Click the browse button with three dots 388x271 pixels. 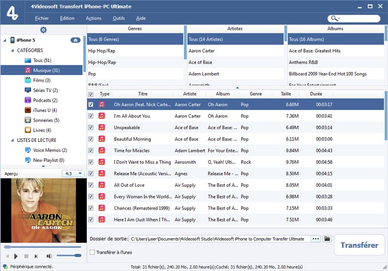[316, 239]
